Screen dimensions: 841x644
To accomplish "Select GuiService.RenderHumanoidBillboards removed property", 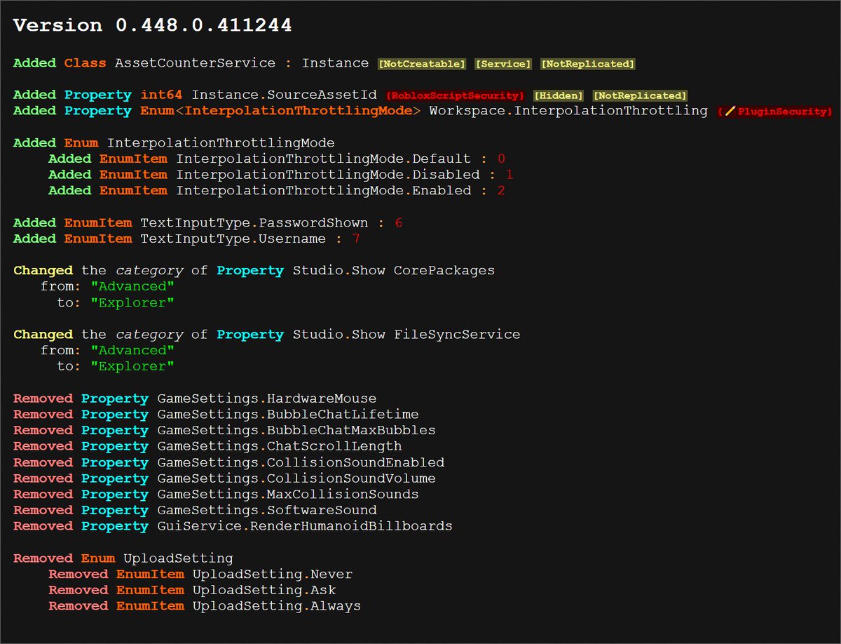I will [305, 526].
